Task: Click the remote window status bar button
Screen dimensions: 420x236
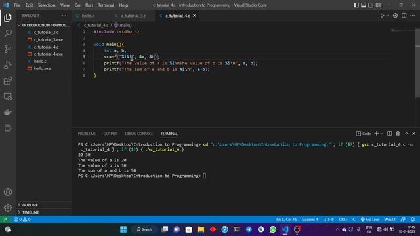Action: click(5, 220)
